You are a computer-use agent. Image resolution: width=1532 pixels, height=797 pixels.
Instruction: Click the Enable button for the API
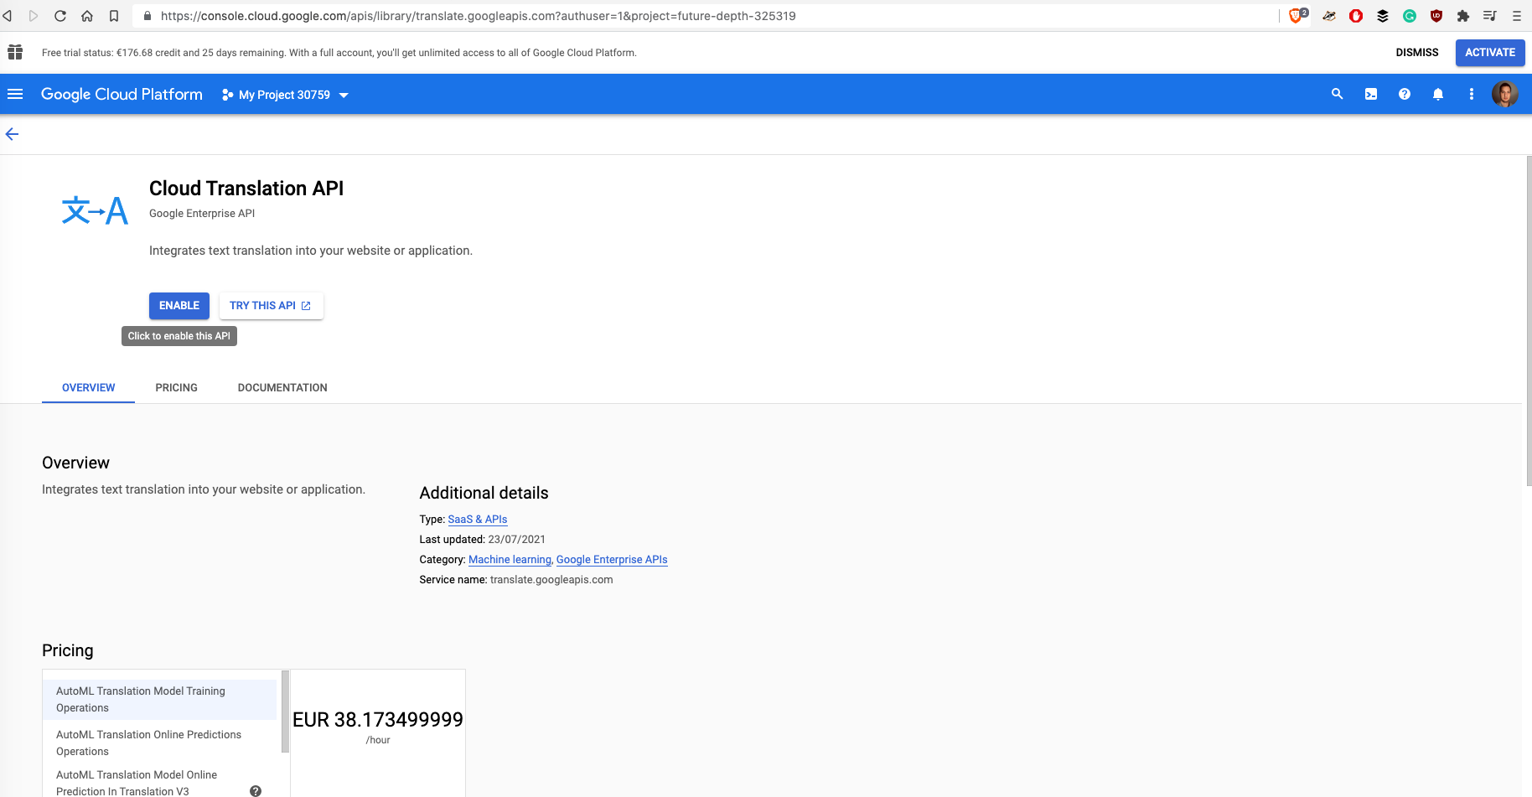(179, 306)
